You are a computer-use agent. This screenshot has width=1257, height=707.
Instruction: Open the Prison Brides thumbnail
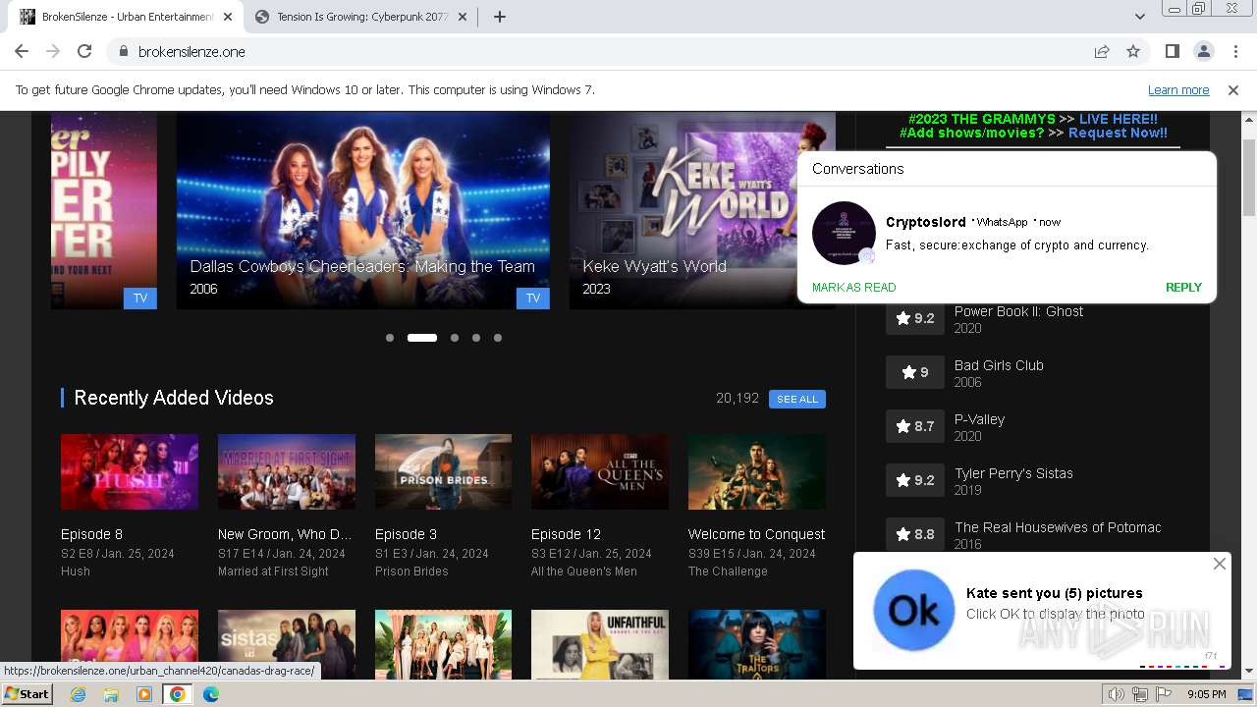443,472
